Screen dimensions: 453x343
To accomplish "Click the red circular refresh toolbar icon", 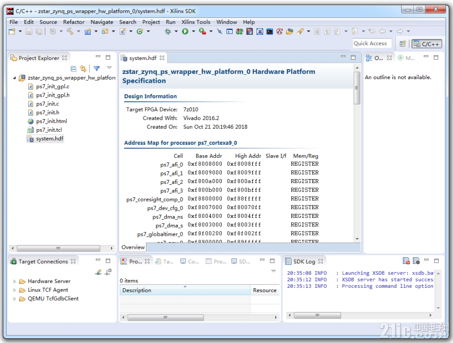I will pyautogui.click(x=279, y=31).
